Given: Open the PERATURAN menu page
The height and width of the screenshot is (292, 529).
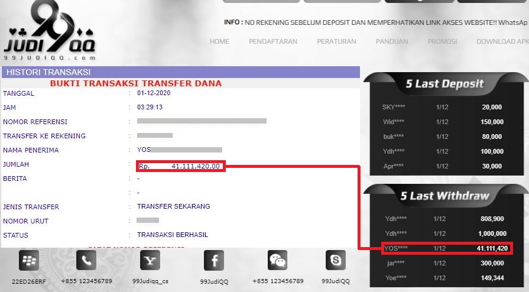Looking at the screenshot, I should 336,41.
